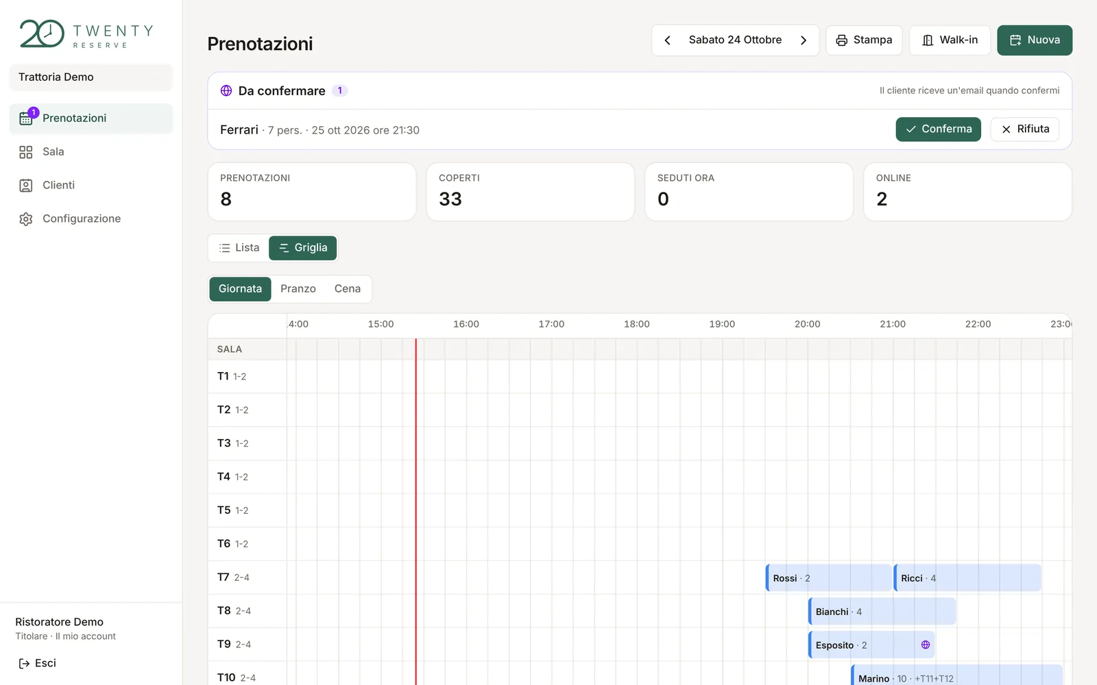Click the Online 2 stat card
Viewport: 1097px width, 685px height.
[x=967, y=192]
